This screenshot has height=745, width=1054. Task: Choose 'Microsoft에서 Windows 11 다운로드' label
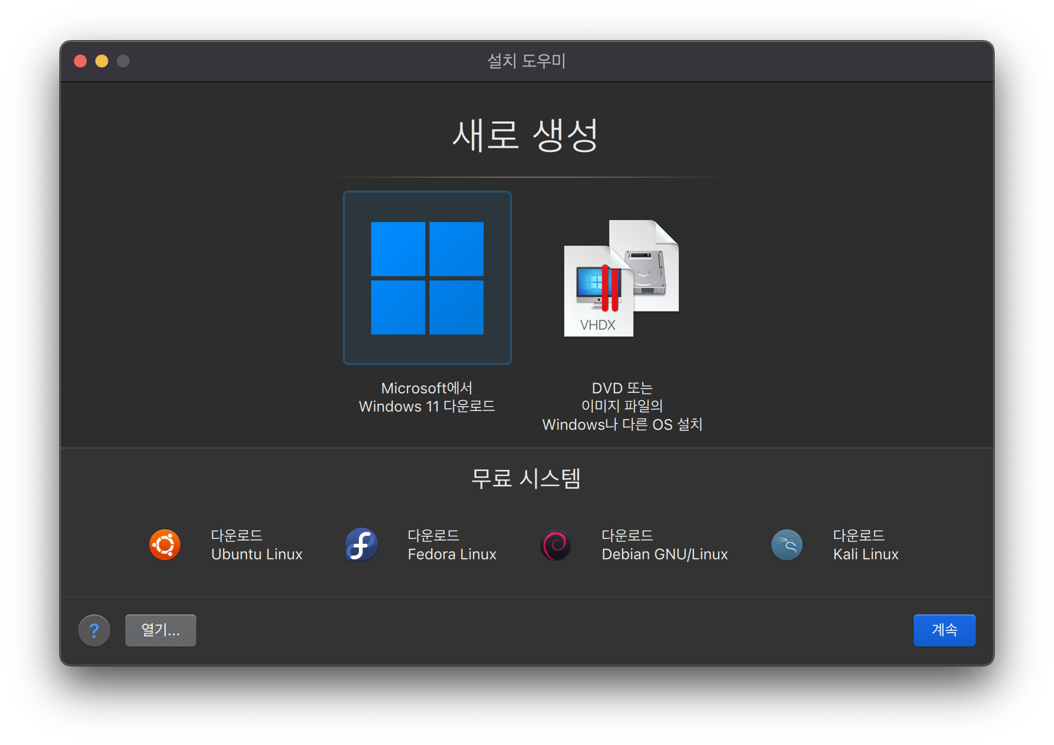click(427, 397)
